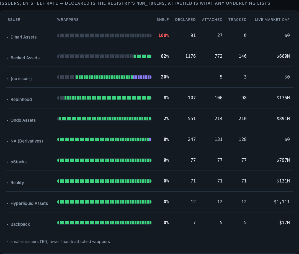
Task: Expand the Backpack issuer row
Action: coord(7,225)
